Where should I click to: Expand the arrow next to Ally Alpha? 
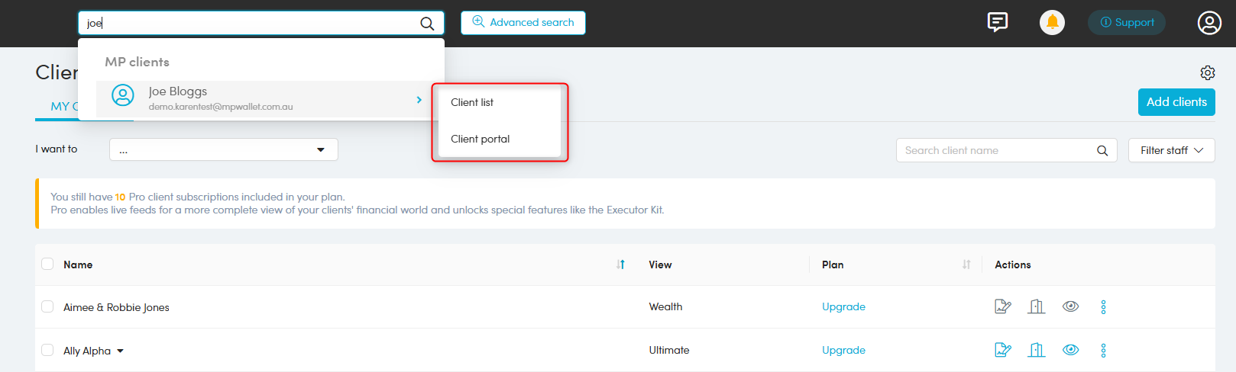pos(120,351)
